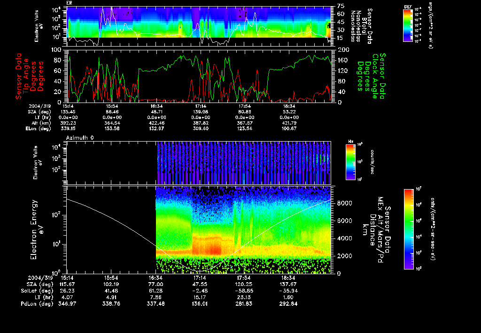This screenshot has width=481, height=333.
Task: Click the 'BTotal' axis label
Action: pos(365,25)
